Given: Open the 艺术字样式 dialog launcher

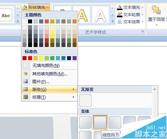Looking at the screenshot, I should click(x=142, y=31).
